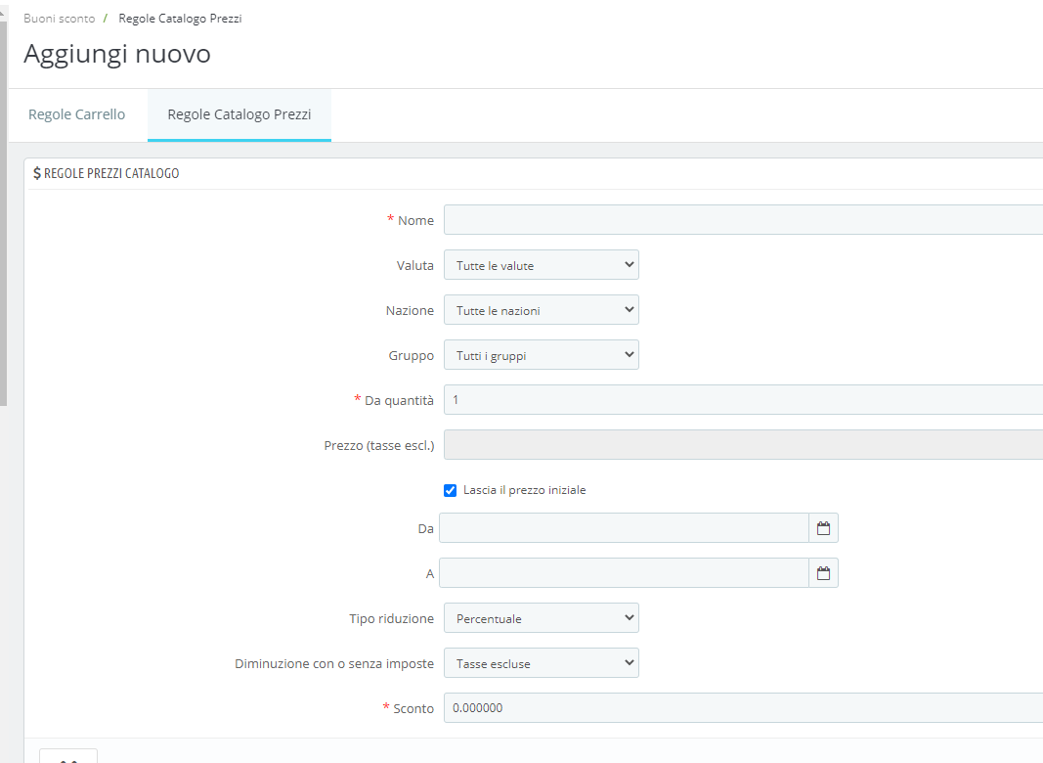Focus the Sconto value field
Screen dimensions: 1043x763
pyautogui.click(x=743, y=708)
